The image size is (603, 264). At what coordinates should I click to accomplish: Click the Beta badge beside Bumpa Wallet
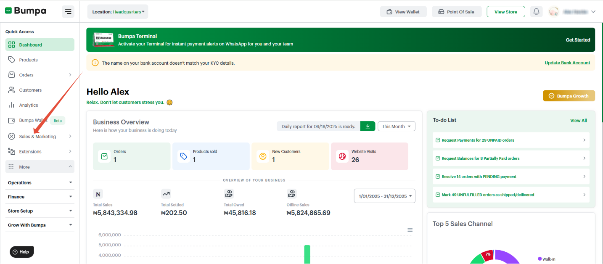coord(58,121)
